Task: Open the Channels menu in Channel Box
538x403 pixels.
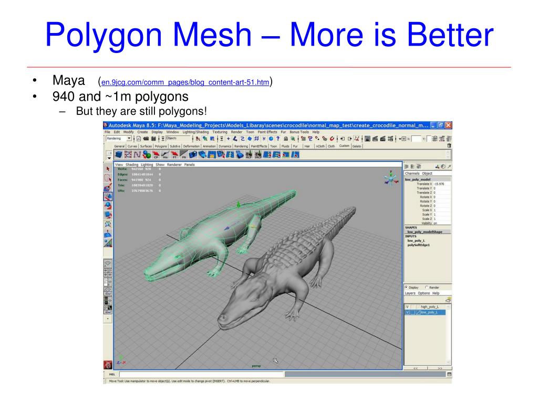Action: pos(412,173)
